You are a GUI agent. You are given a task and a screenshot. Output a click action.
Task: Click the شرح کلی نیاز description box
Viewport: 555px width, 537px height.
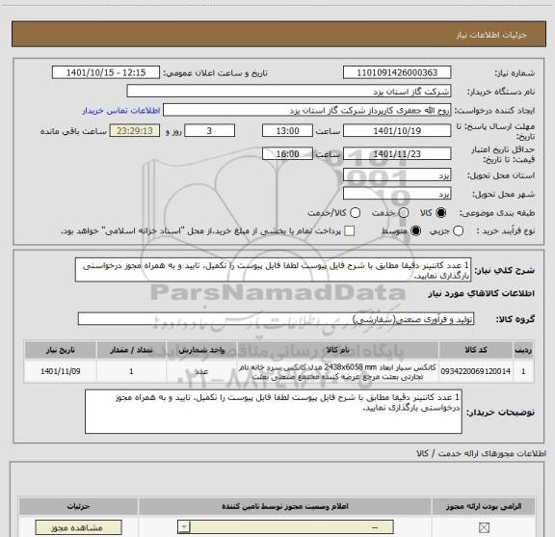[x=274, y=270]
